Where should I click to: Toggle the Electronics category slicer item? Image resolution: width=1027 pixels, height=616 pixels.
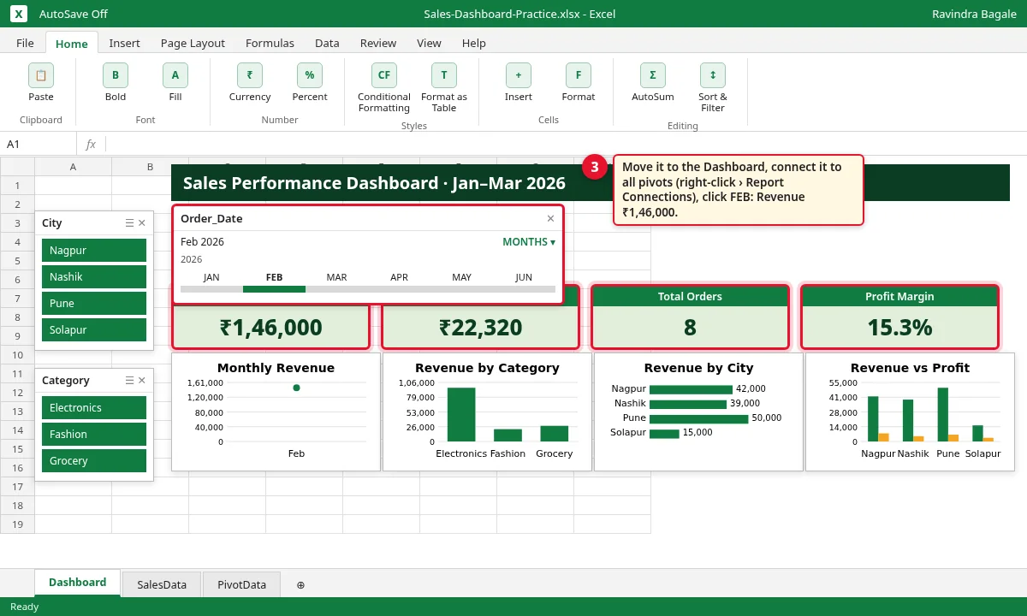point(94,408)
